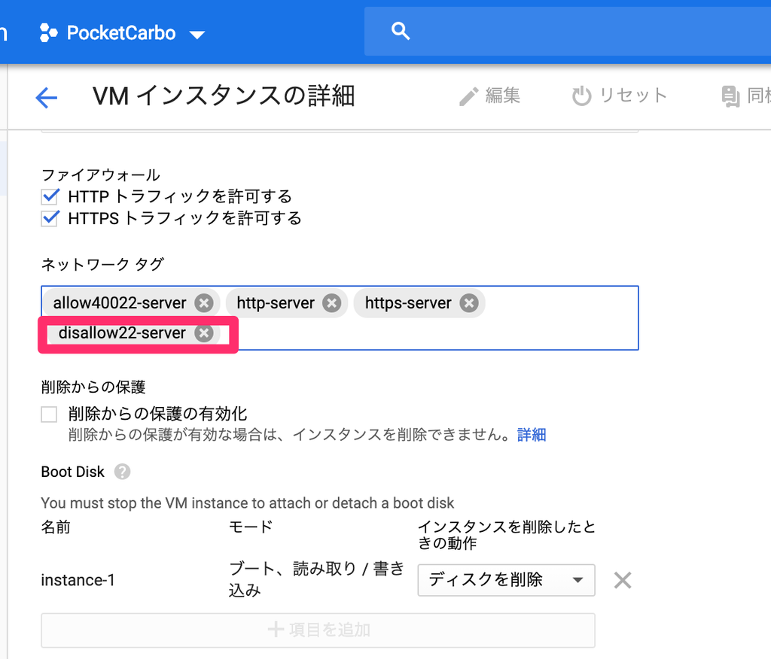Screen dimensions: 771x659
Task: Uncheck HTTPS トラフィックを許可する
Action: (x=50, y=218)
